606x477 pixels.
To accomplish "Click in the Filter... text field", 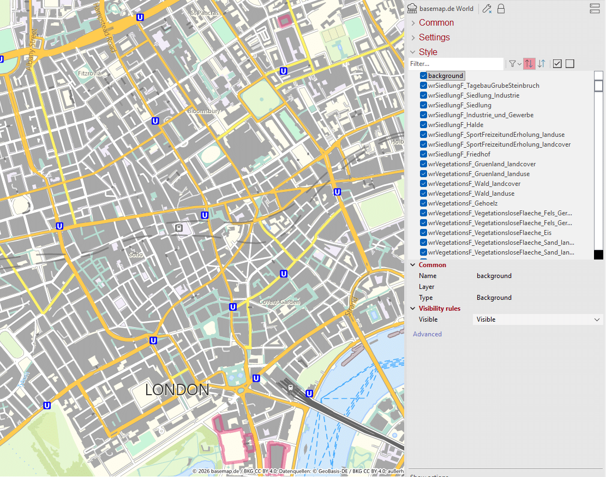I will (456, 64).
